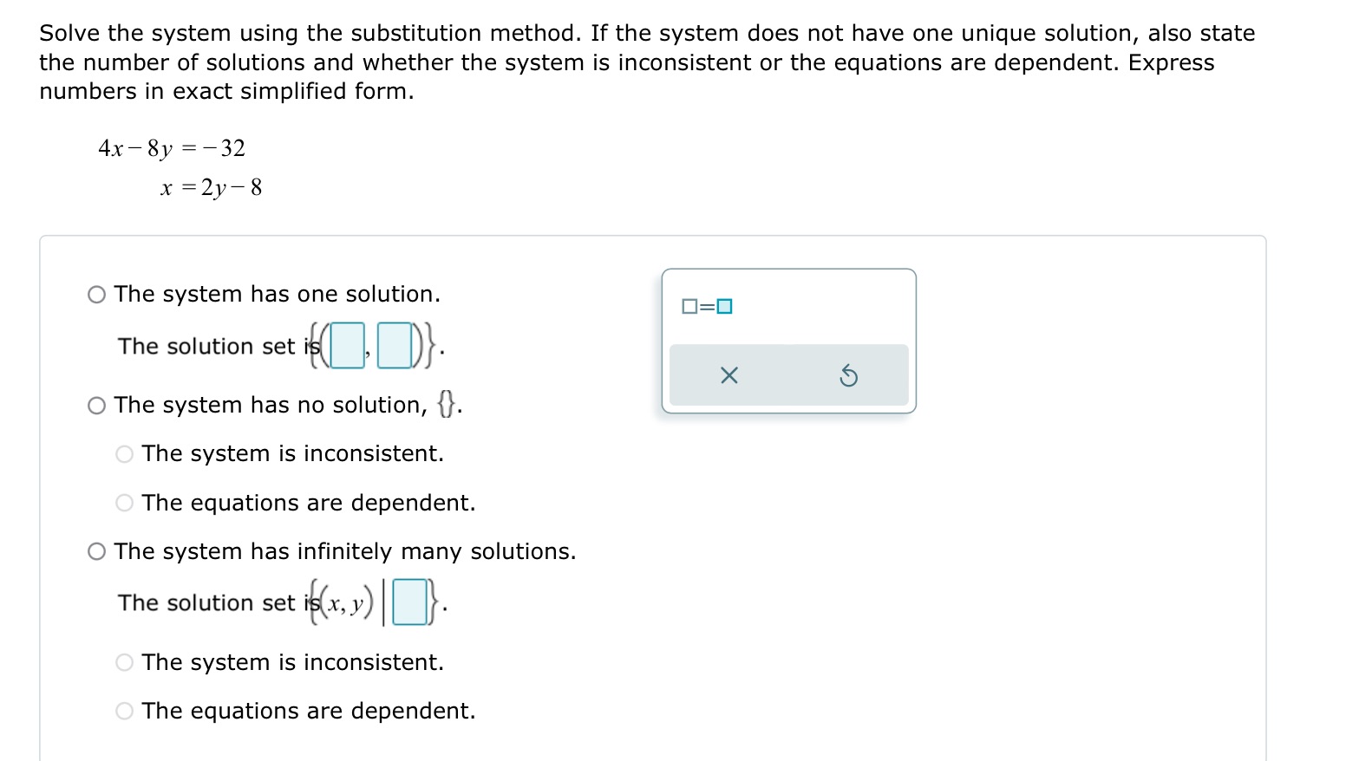Screen dimensions: 1372x761
Task: Click the equation template icon in the palette
Action: click(708, 305)
